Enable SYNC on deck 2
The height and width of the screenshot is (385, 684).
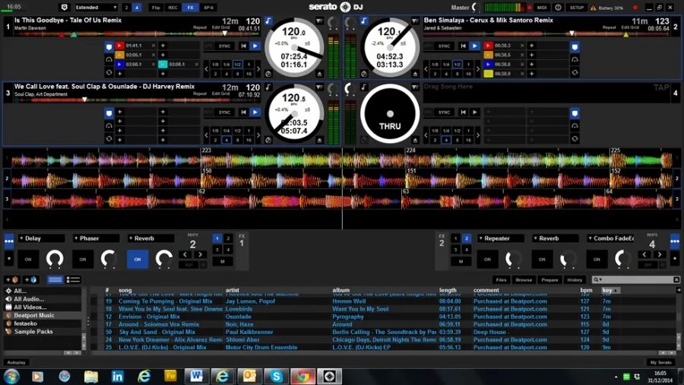pos(444,46)
